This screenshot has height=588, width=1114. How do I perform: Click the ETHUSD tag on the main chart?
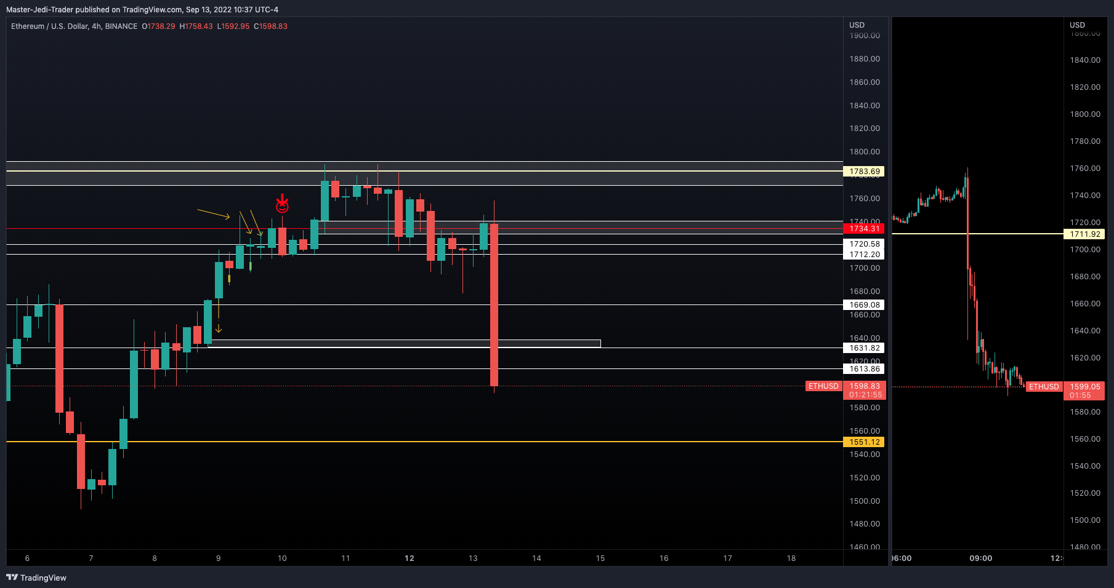pyautogui.click(x=823, y=386)
